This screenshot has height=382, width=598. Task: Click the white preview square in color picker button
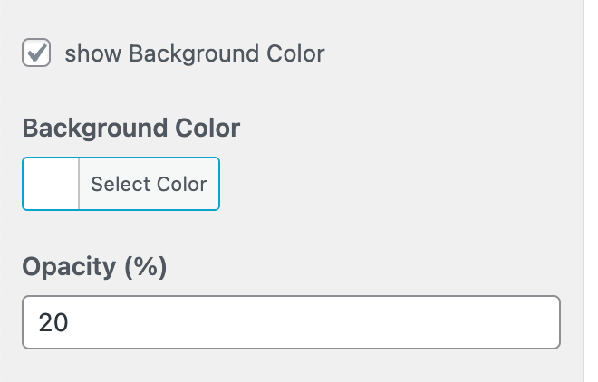click(x=51, y=185)
